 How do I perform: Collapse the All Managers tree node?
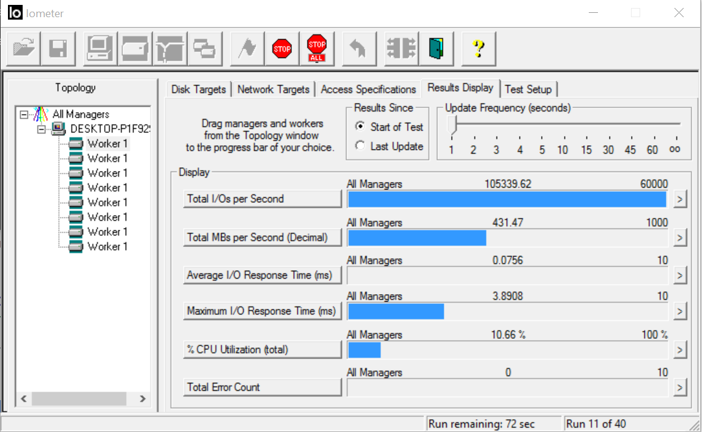(24, 114)
